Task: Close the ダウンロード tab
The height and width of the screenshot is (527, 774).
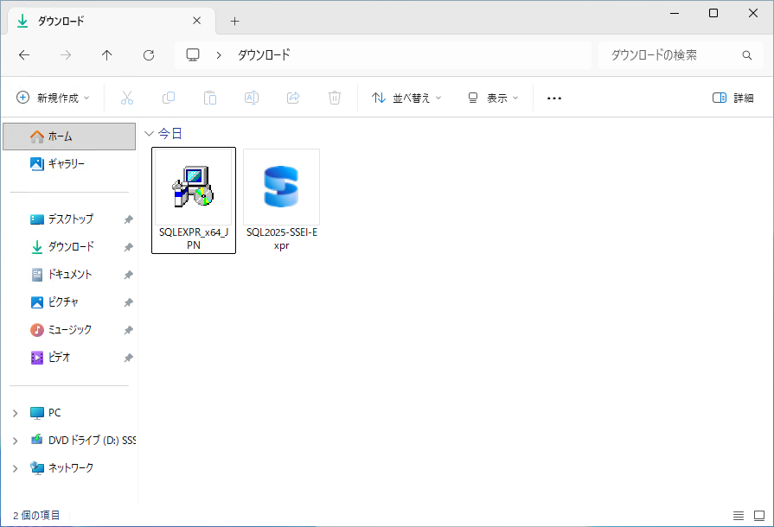Action: (x=196, y=21)
